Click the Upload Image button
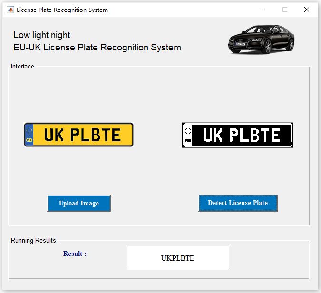This screenshot has height=293, width=321. click(x=79, y=203)
